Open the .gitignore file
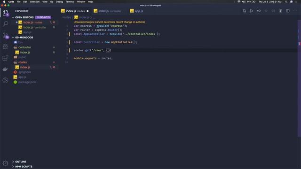This screenshot has height=169, width=301. 25,72
